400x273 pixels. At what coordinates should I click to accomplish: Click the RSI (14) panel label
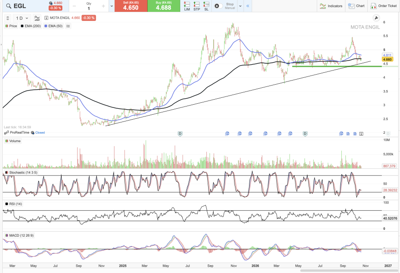pyautogui.click(x=14, y=204)
